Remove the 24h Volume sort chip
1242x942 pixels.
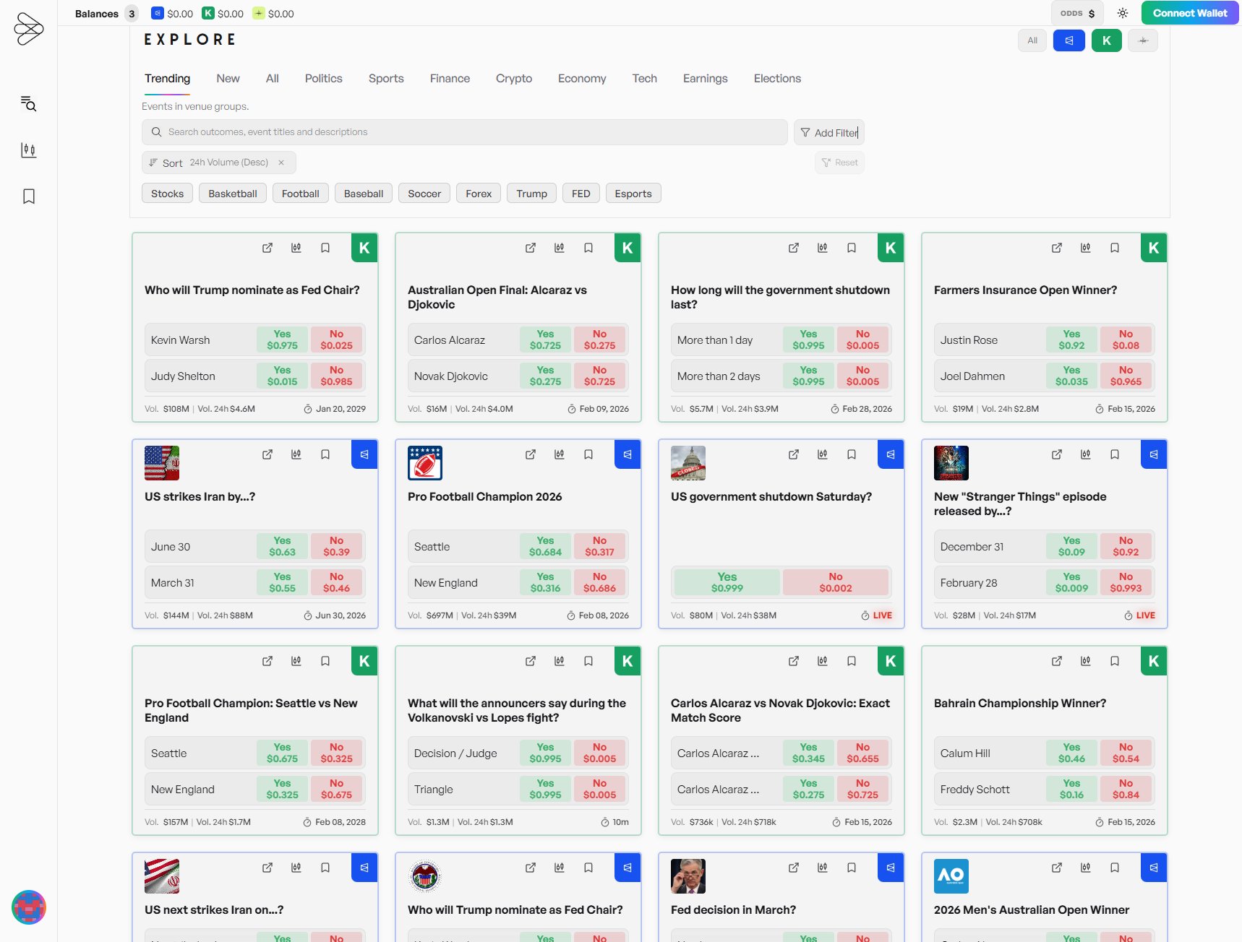(x=281, y=163)
